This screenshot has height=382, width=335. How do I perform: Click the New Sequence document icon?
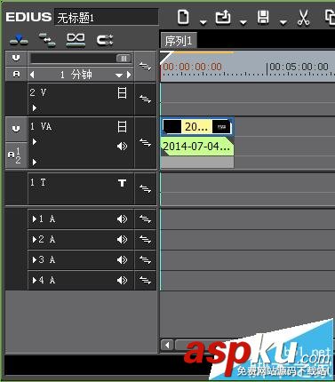[x=183, y=17]
